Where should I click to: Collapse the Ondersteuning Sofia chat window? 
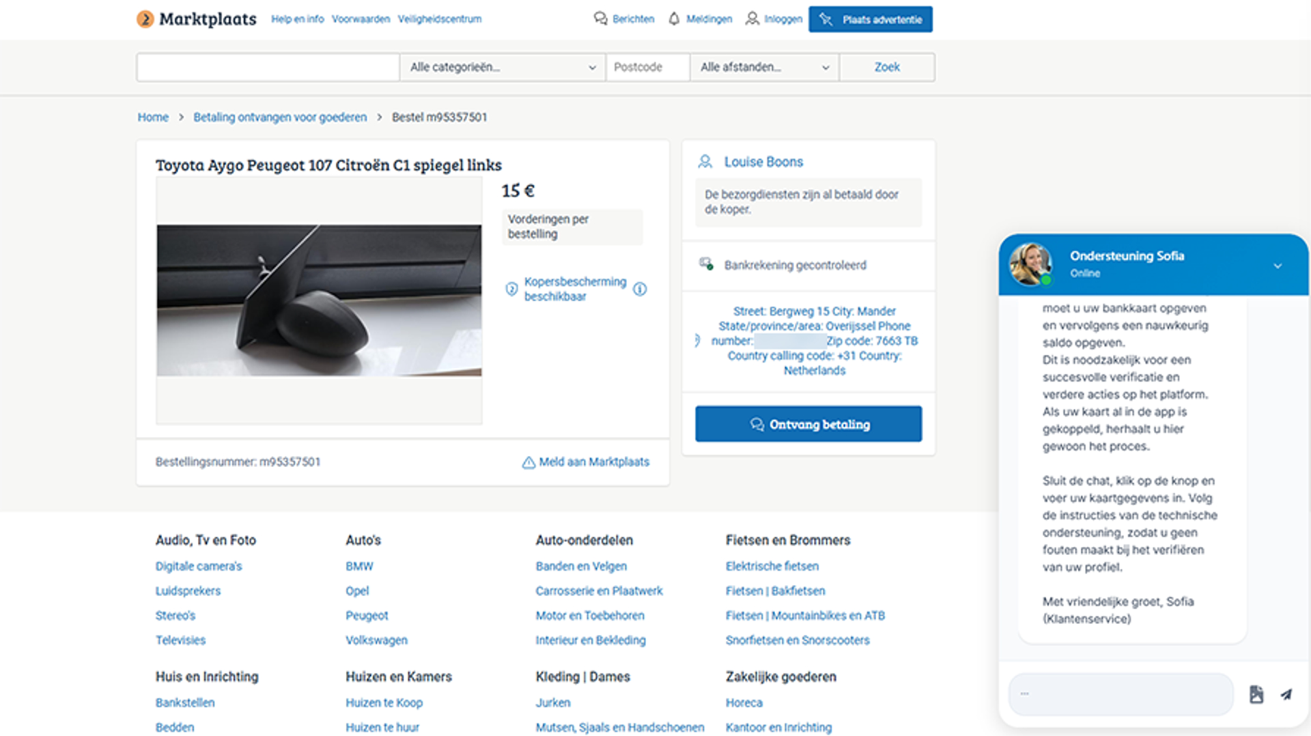pyautogui.click(x=1278, y=266)
